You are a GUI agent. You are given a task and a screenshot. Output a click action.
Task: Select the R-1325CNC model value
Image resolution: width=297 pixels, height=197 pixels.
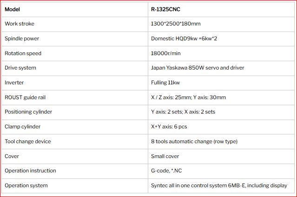pyautogui.click(x=165, y=9)
